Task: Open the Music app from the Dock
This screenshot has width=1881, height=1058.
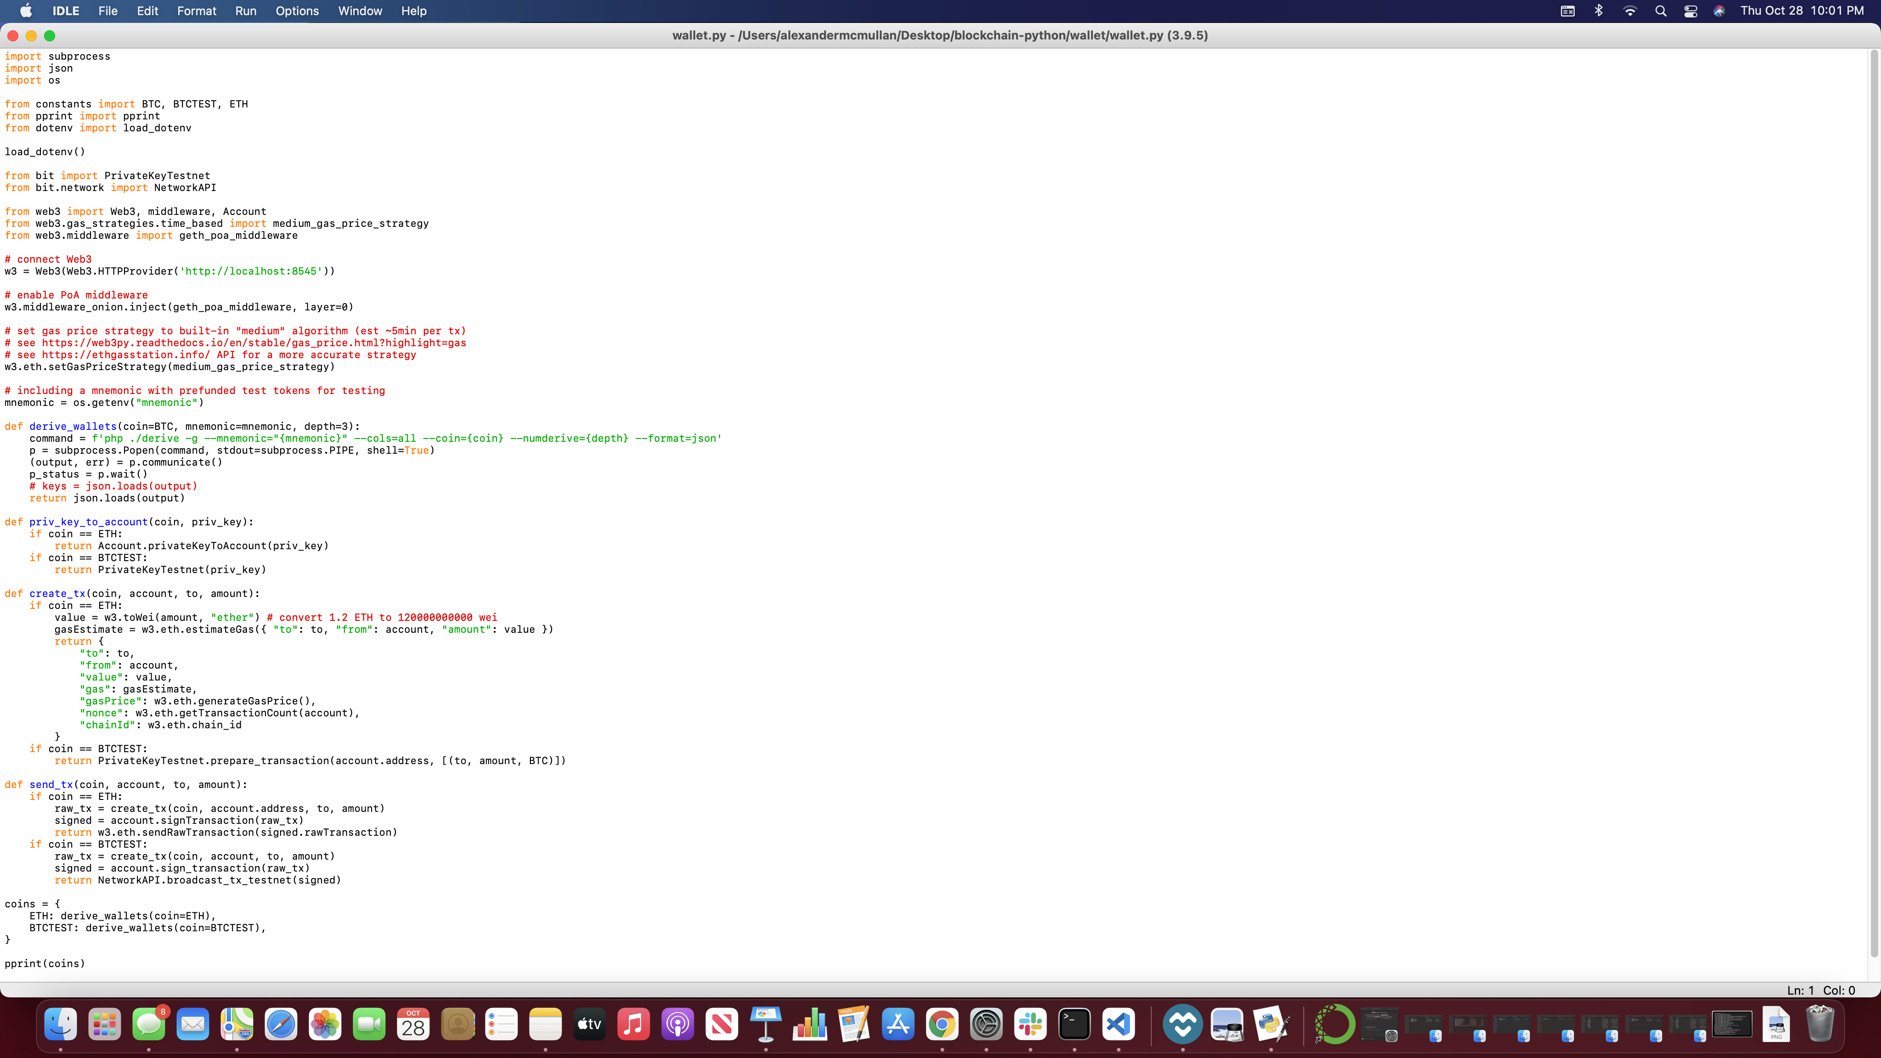Action: (x=633, y=1024)
